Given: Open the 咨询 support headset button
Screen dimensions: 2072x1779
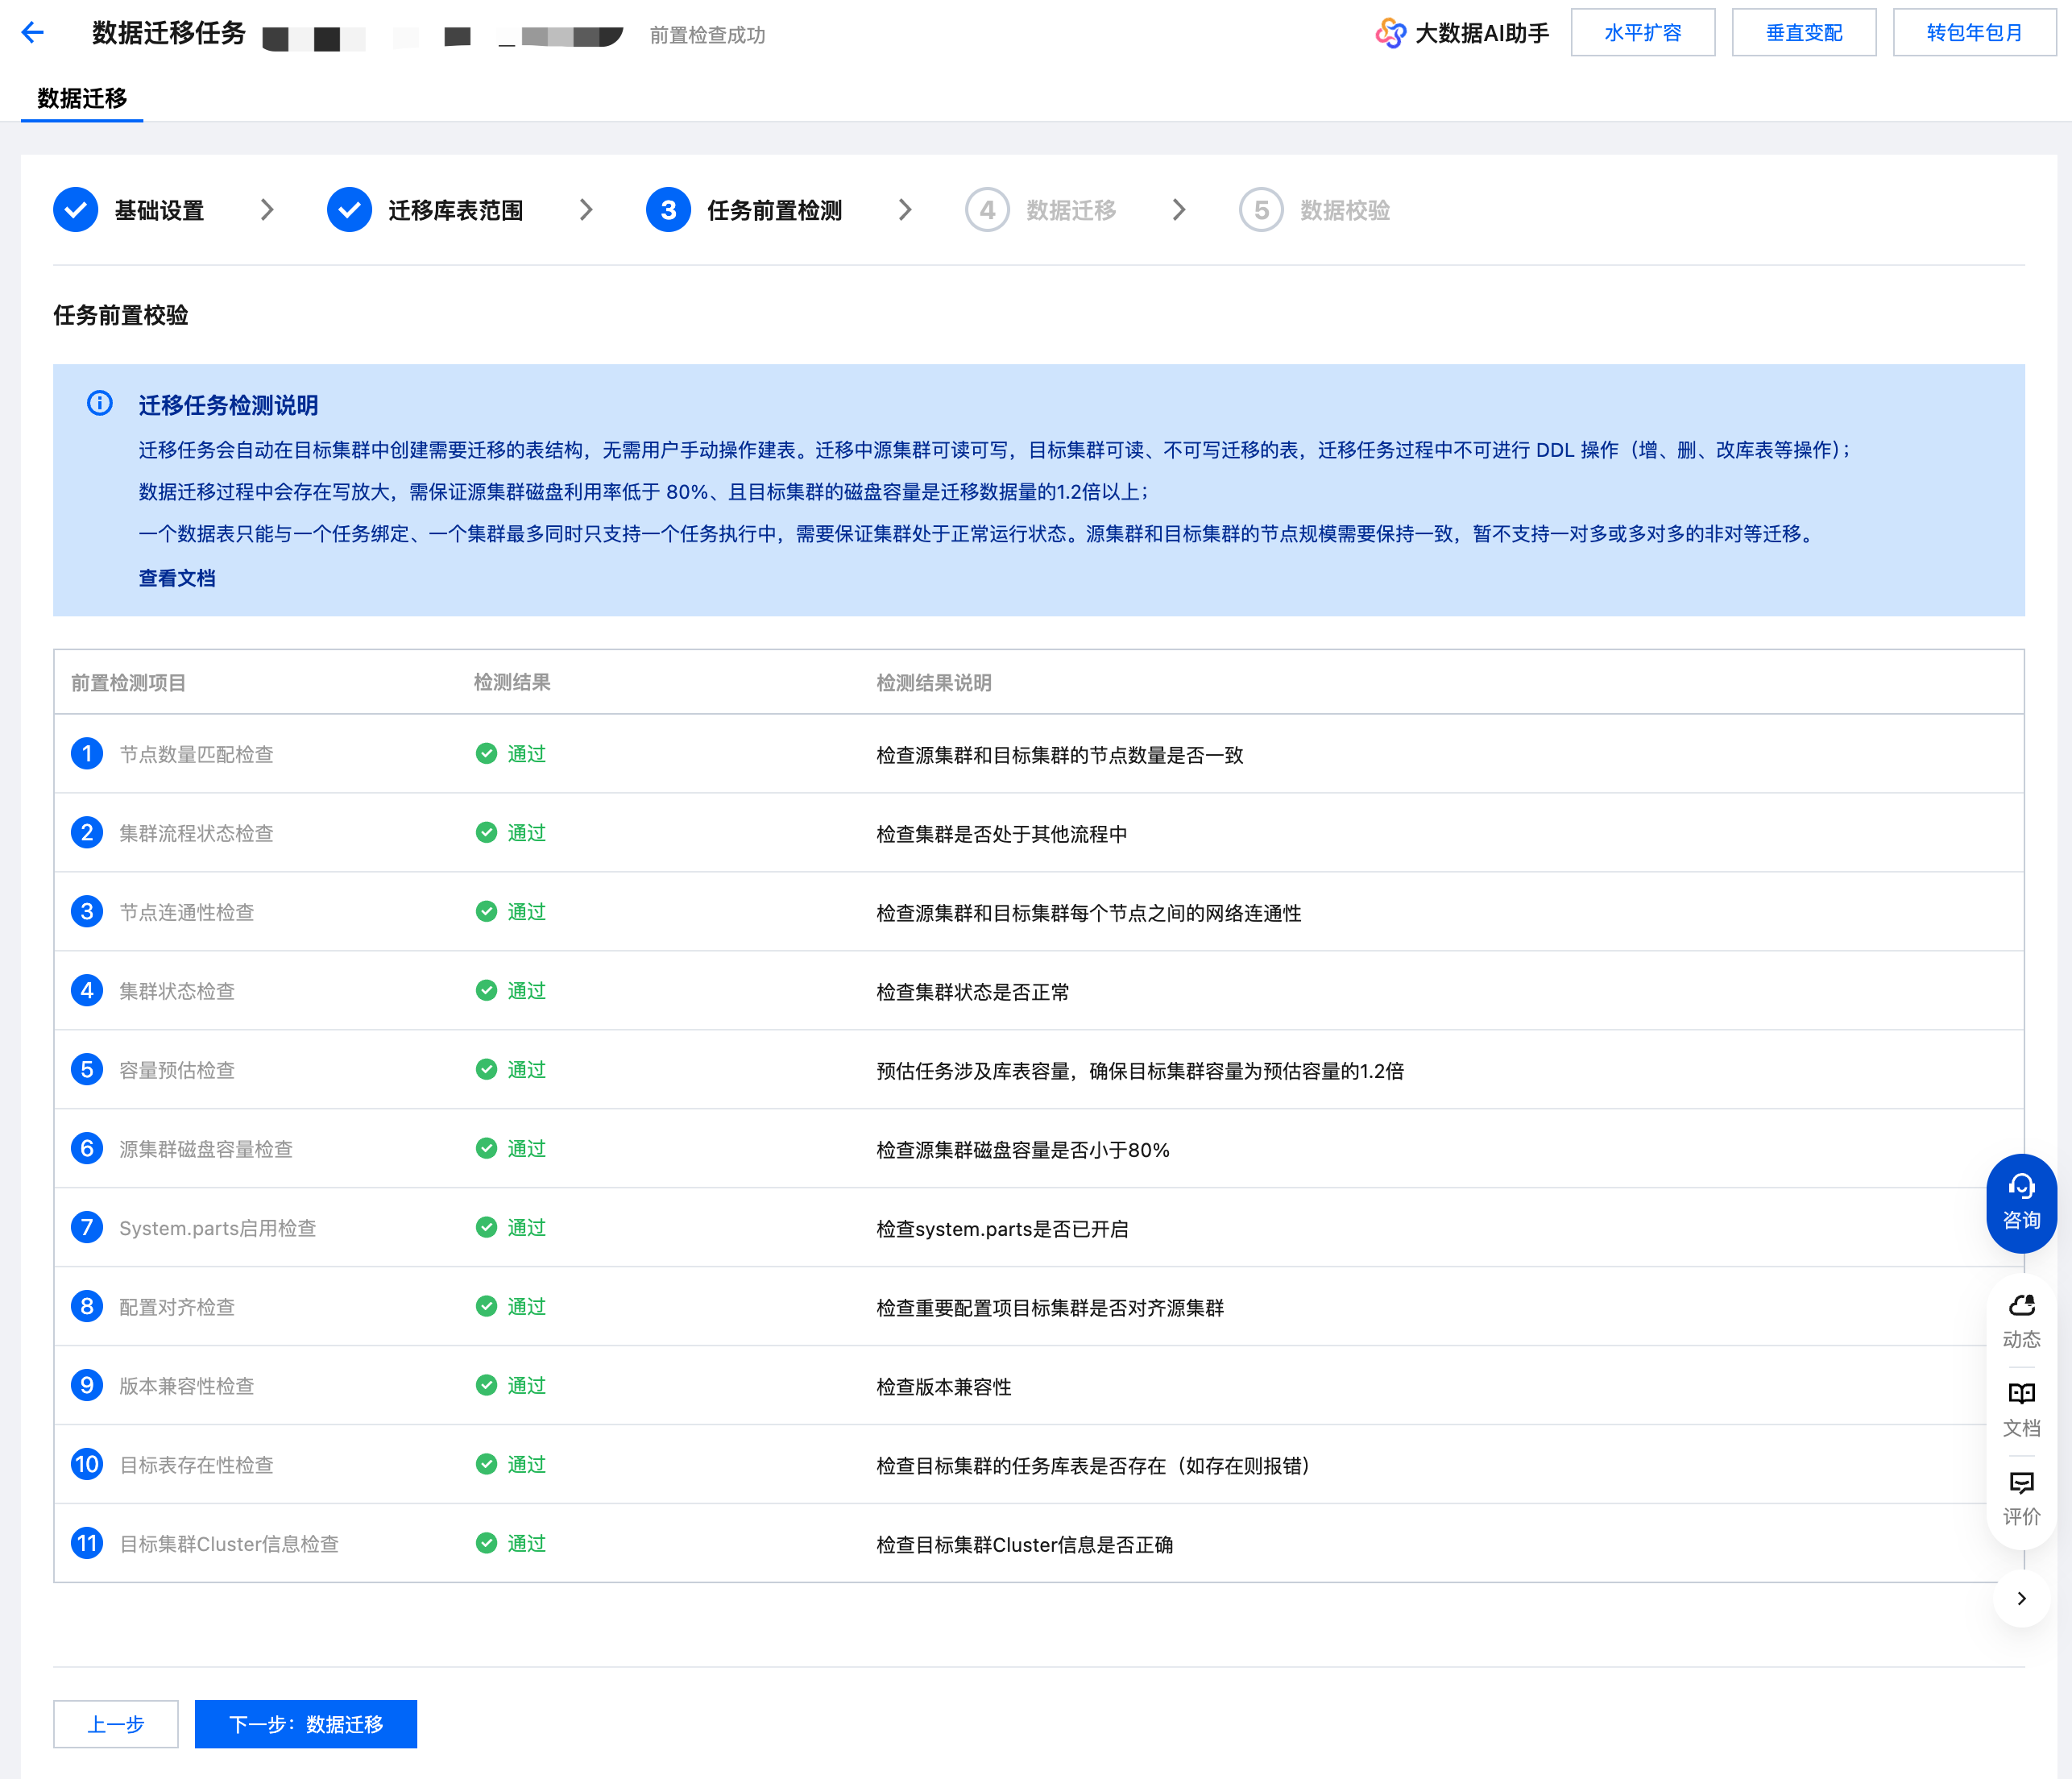Looking at the screenshot, I should point(2020,1201).
